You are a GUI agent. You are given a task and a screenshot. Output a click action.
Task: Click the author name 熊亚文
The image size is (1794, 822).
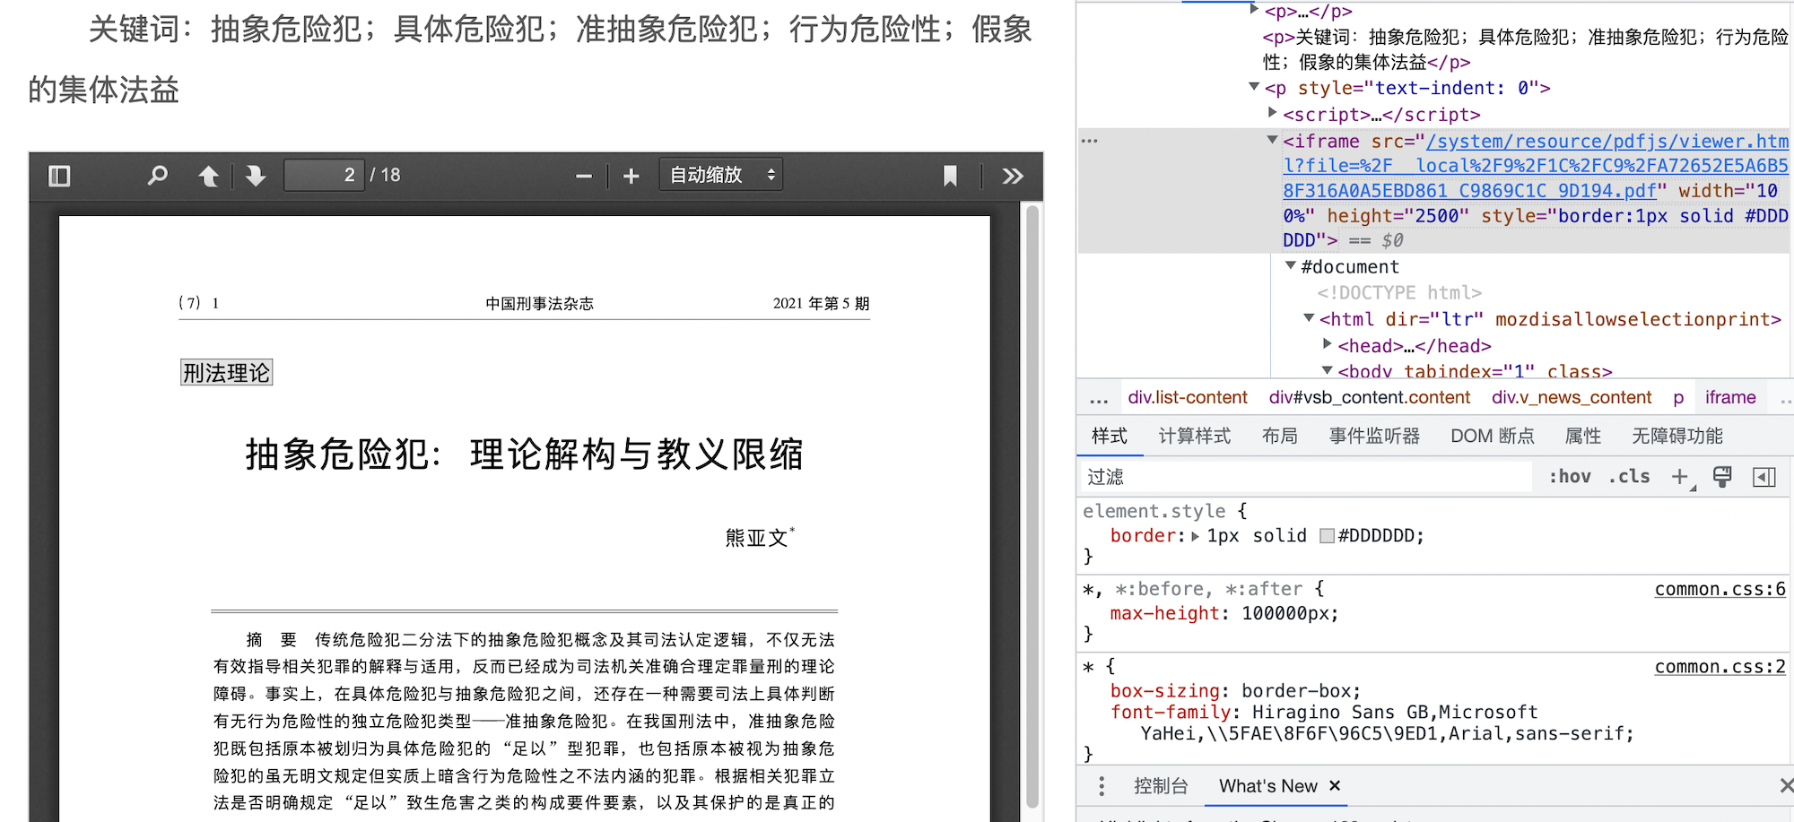tap(757, 538)
